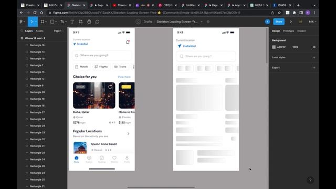Image resolution: width=336 pixels, height=189 pixels.
Task: Select the Rectangle 33 layer
Action: [37, 132]
